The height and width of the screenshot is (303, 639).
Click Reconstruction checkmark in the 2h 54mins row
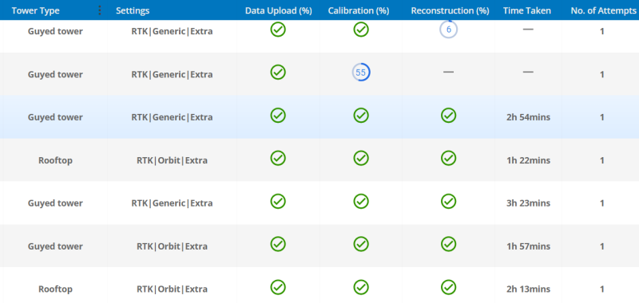[x=448, y=116]
